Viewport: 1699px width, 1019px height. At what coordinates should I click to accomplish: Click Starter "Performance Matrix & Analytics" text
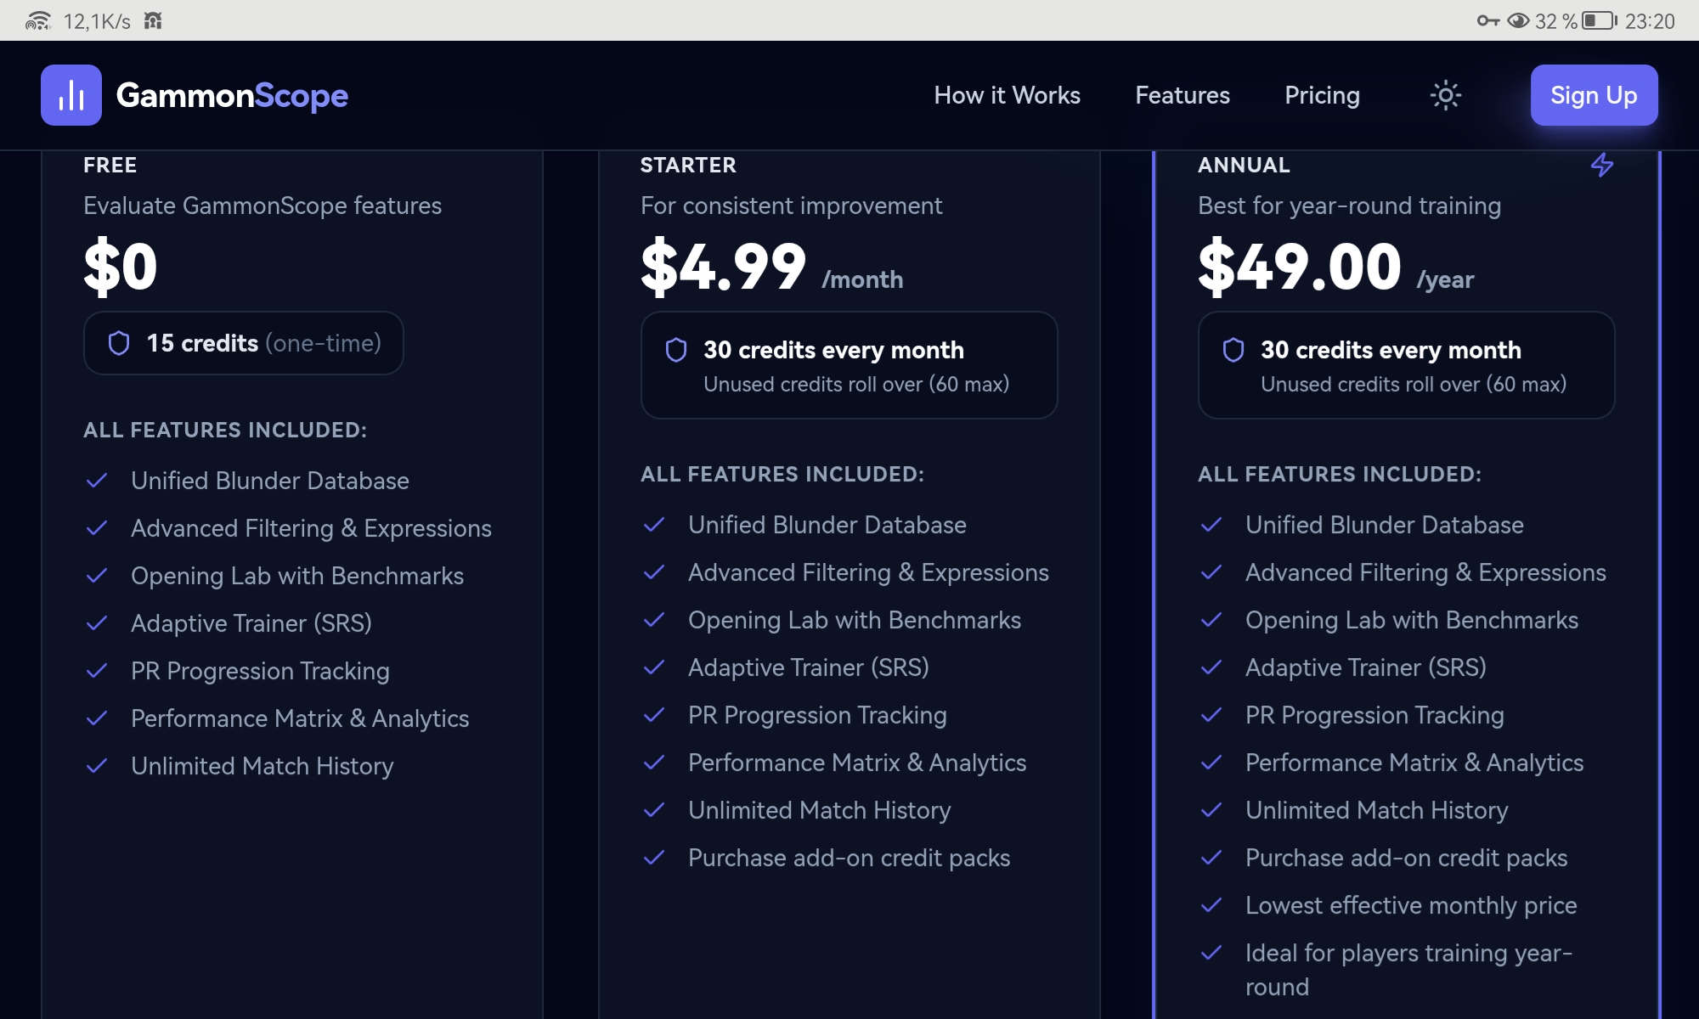click(857, 763)
